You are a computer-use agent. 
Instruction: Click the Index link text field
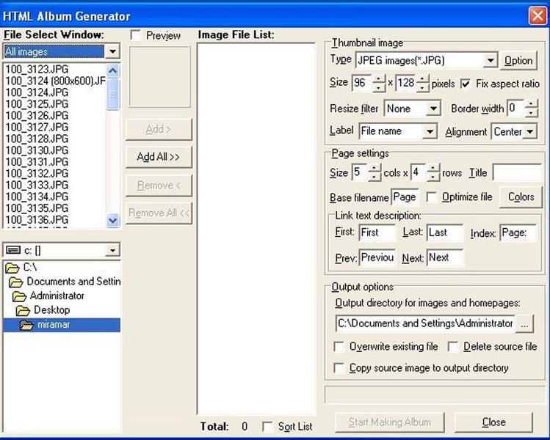point(518,232)
